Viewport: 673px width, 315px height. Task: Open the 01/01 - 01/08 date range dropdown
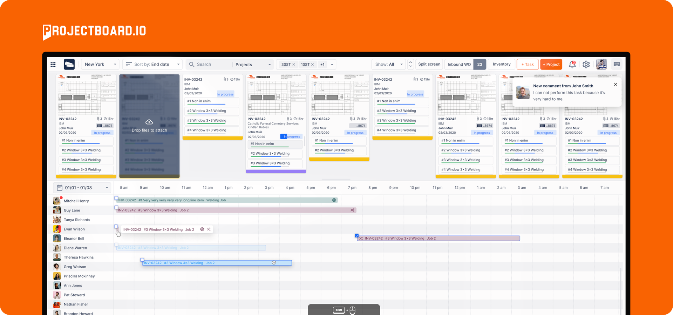[x=82, y=188]
